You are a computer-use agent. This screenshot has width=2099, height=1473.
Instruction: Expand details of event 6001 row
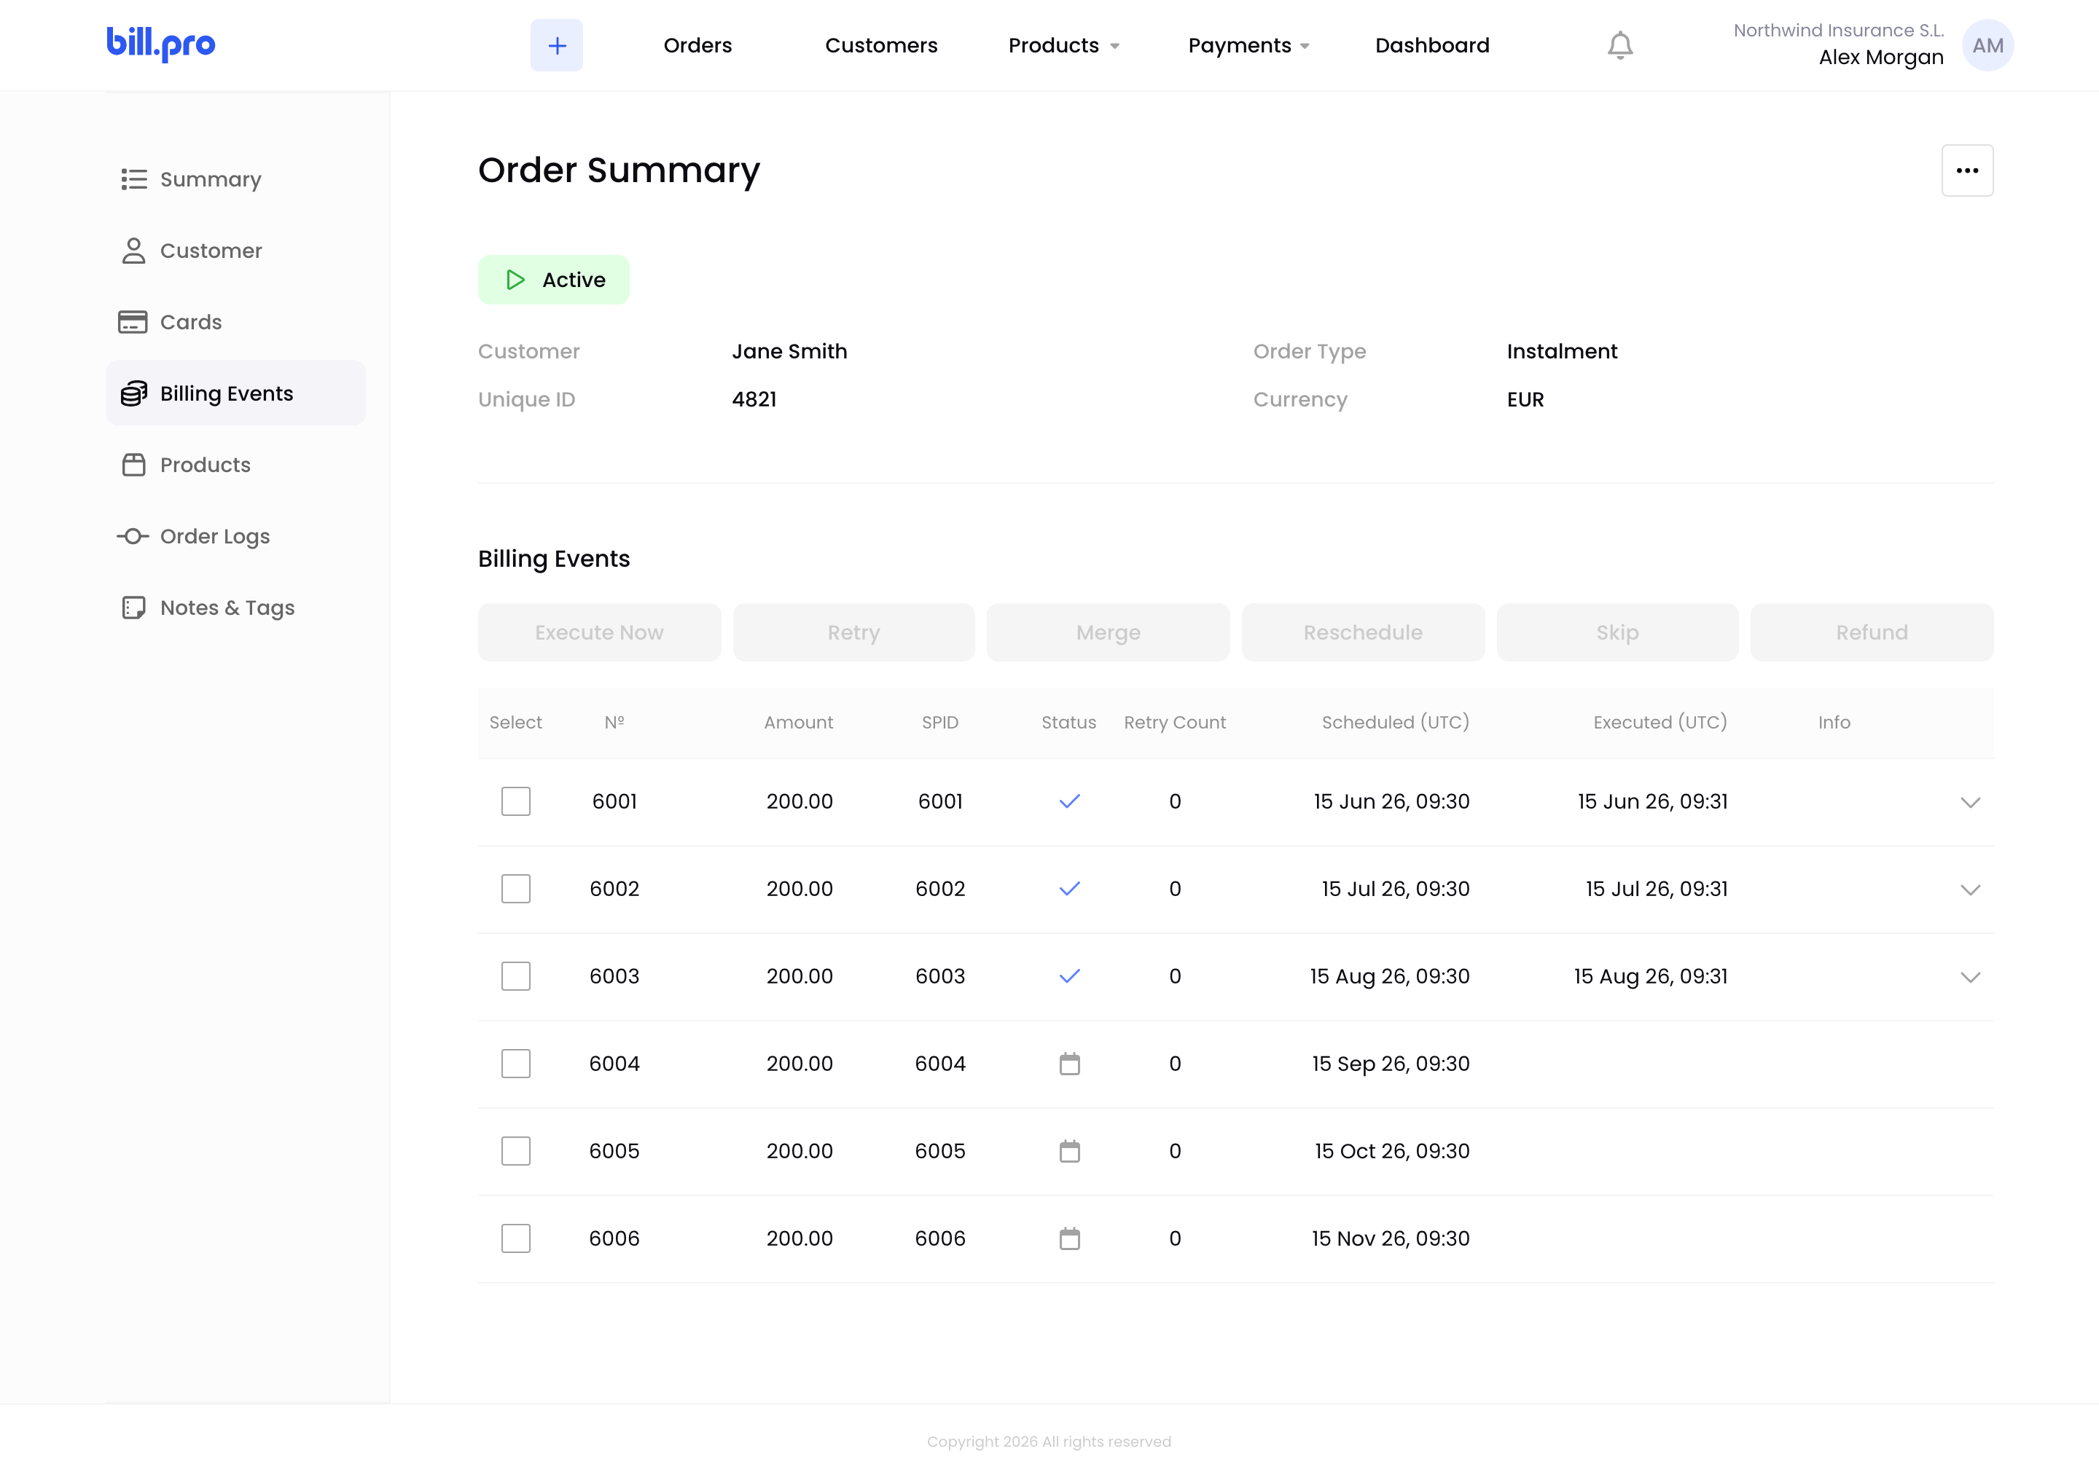point(1970,802)
